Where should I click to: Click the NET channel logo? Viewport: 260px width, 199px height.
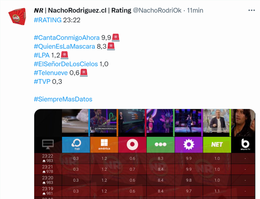coord(217,144)
